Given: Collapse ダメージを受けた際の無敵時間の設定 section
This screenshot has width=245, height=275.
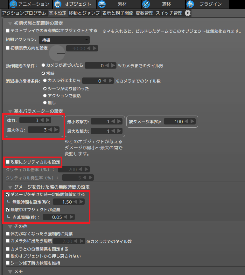Looking at the screenshot, I should 10,187.
